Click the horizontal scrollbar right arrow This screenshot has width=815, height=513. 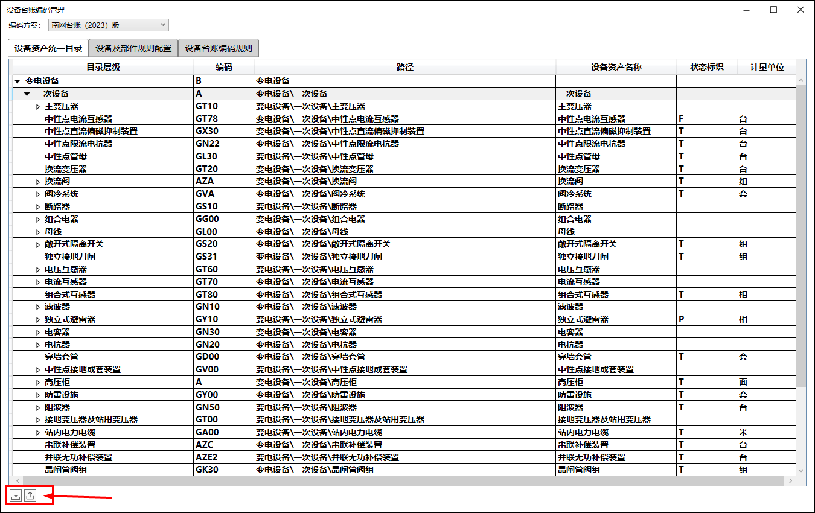coord(790,480)
